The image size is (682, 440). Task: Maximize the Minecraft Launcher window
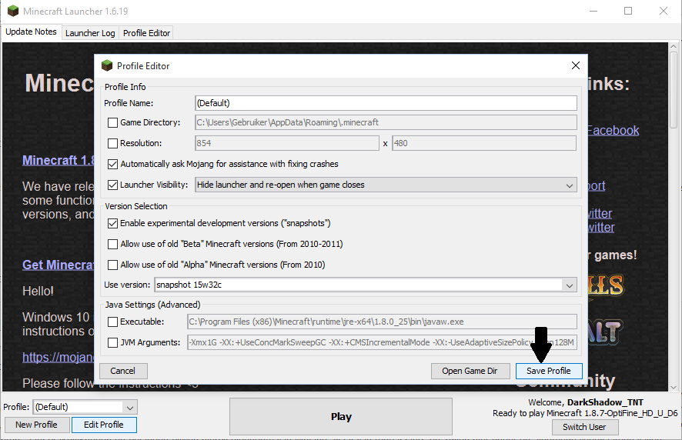click(x=628, y=11)
